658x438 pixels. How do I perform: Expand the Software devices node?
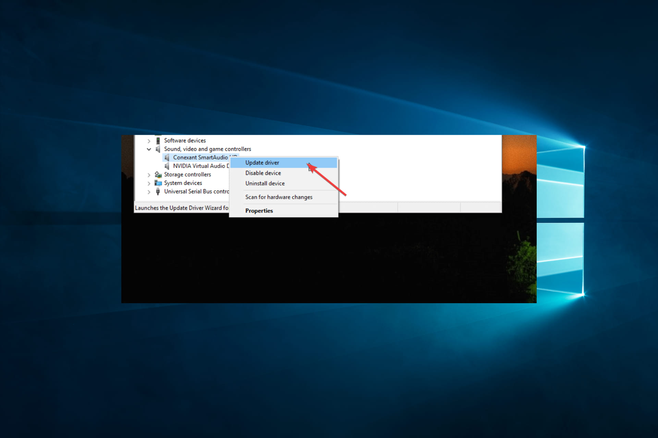point(149,141)
